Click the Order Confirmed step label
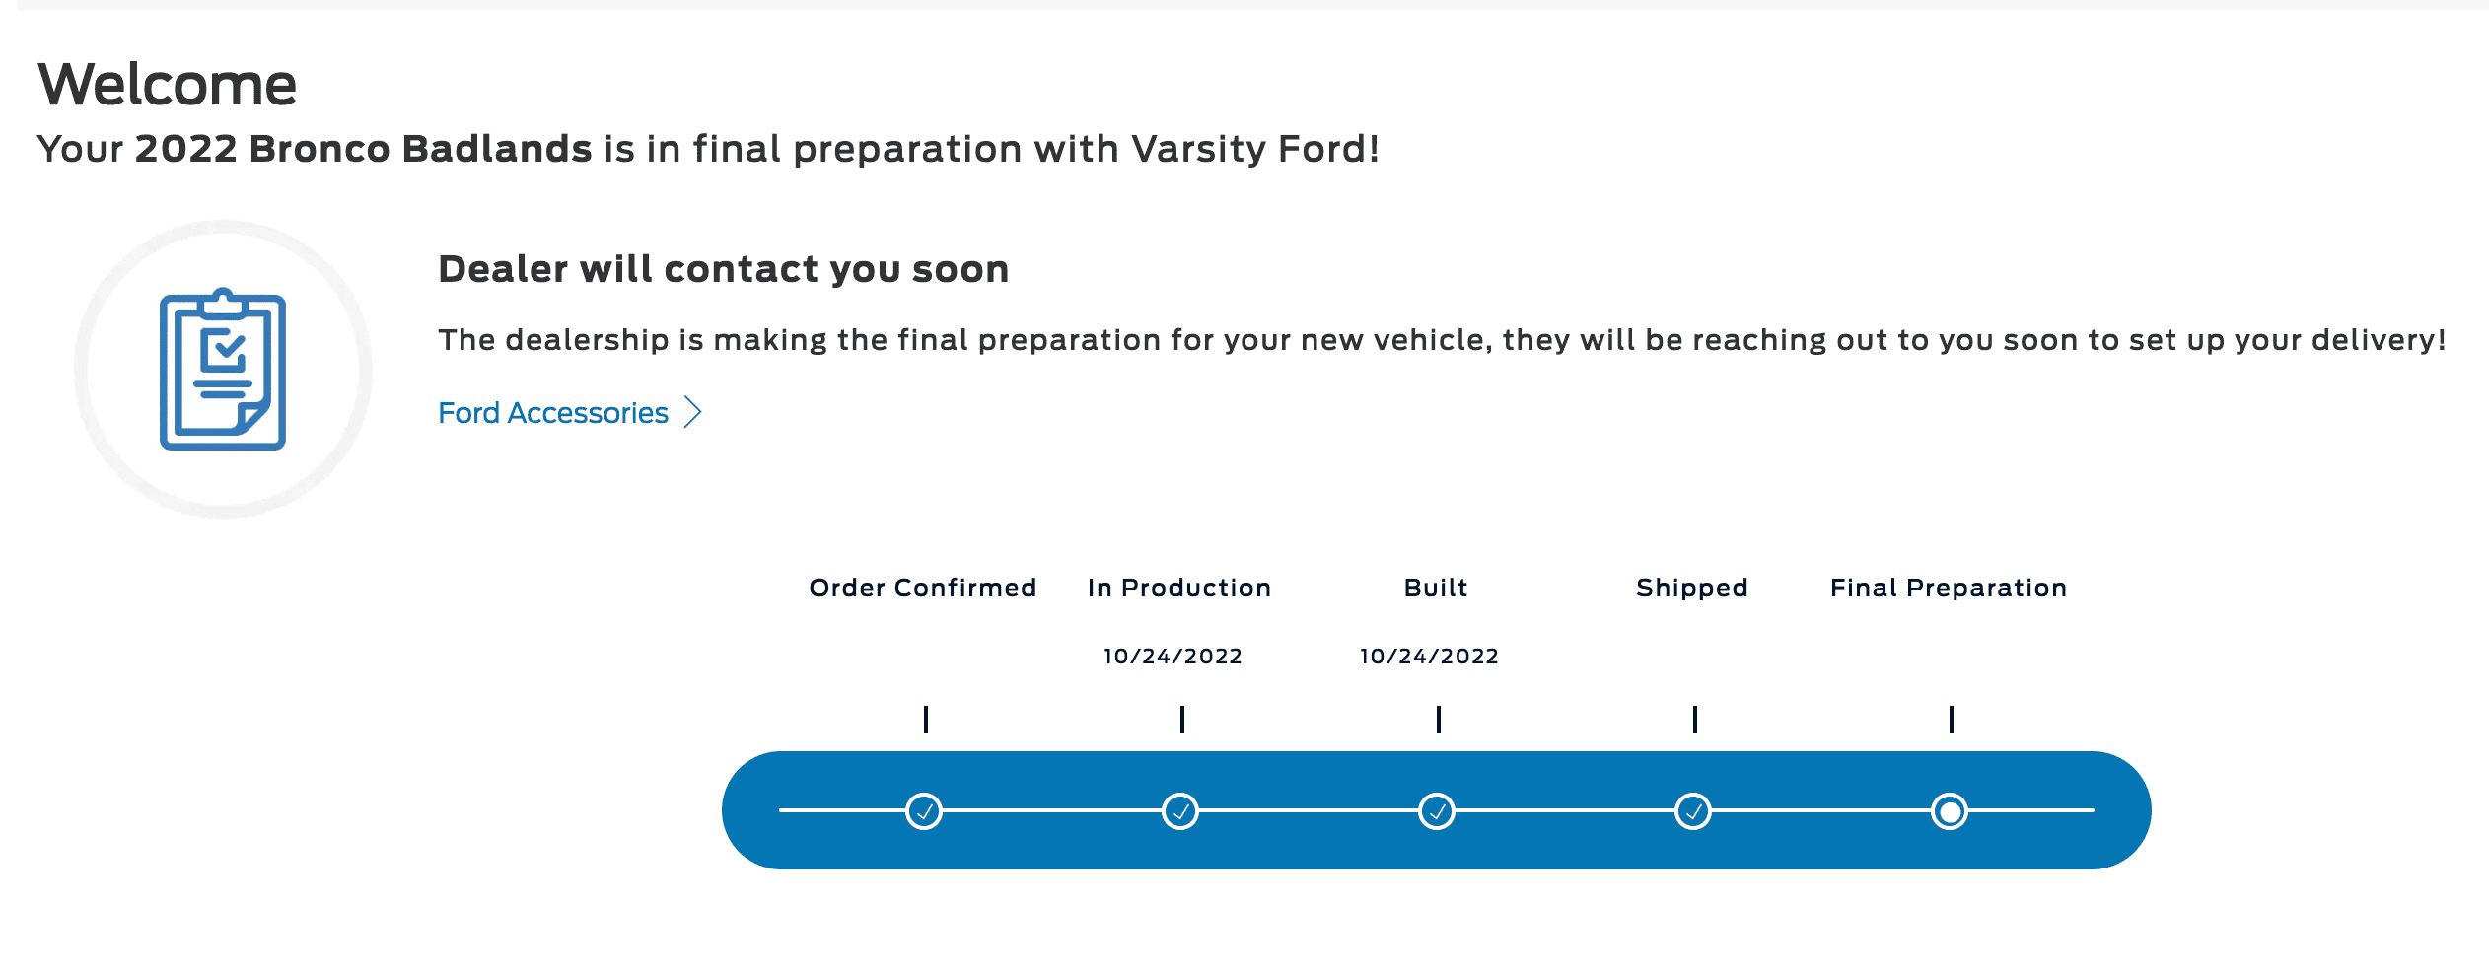2489x972 pixels. [x=923, y=588]
